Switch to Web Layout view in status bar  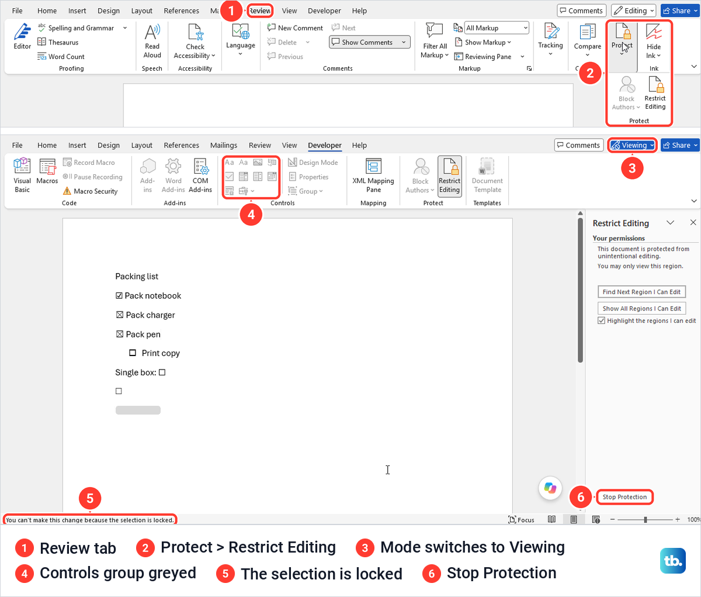(x=596, y=519)
